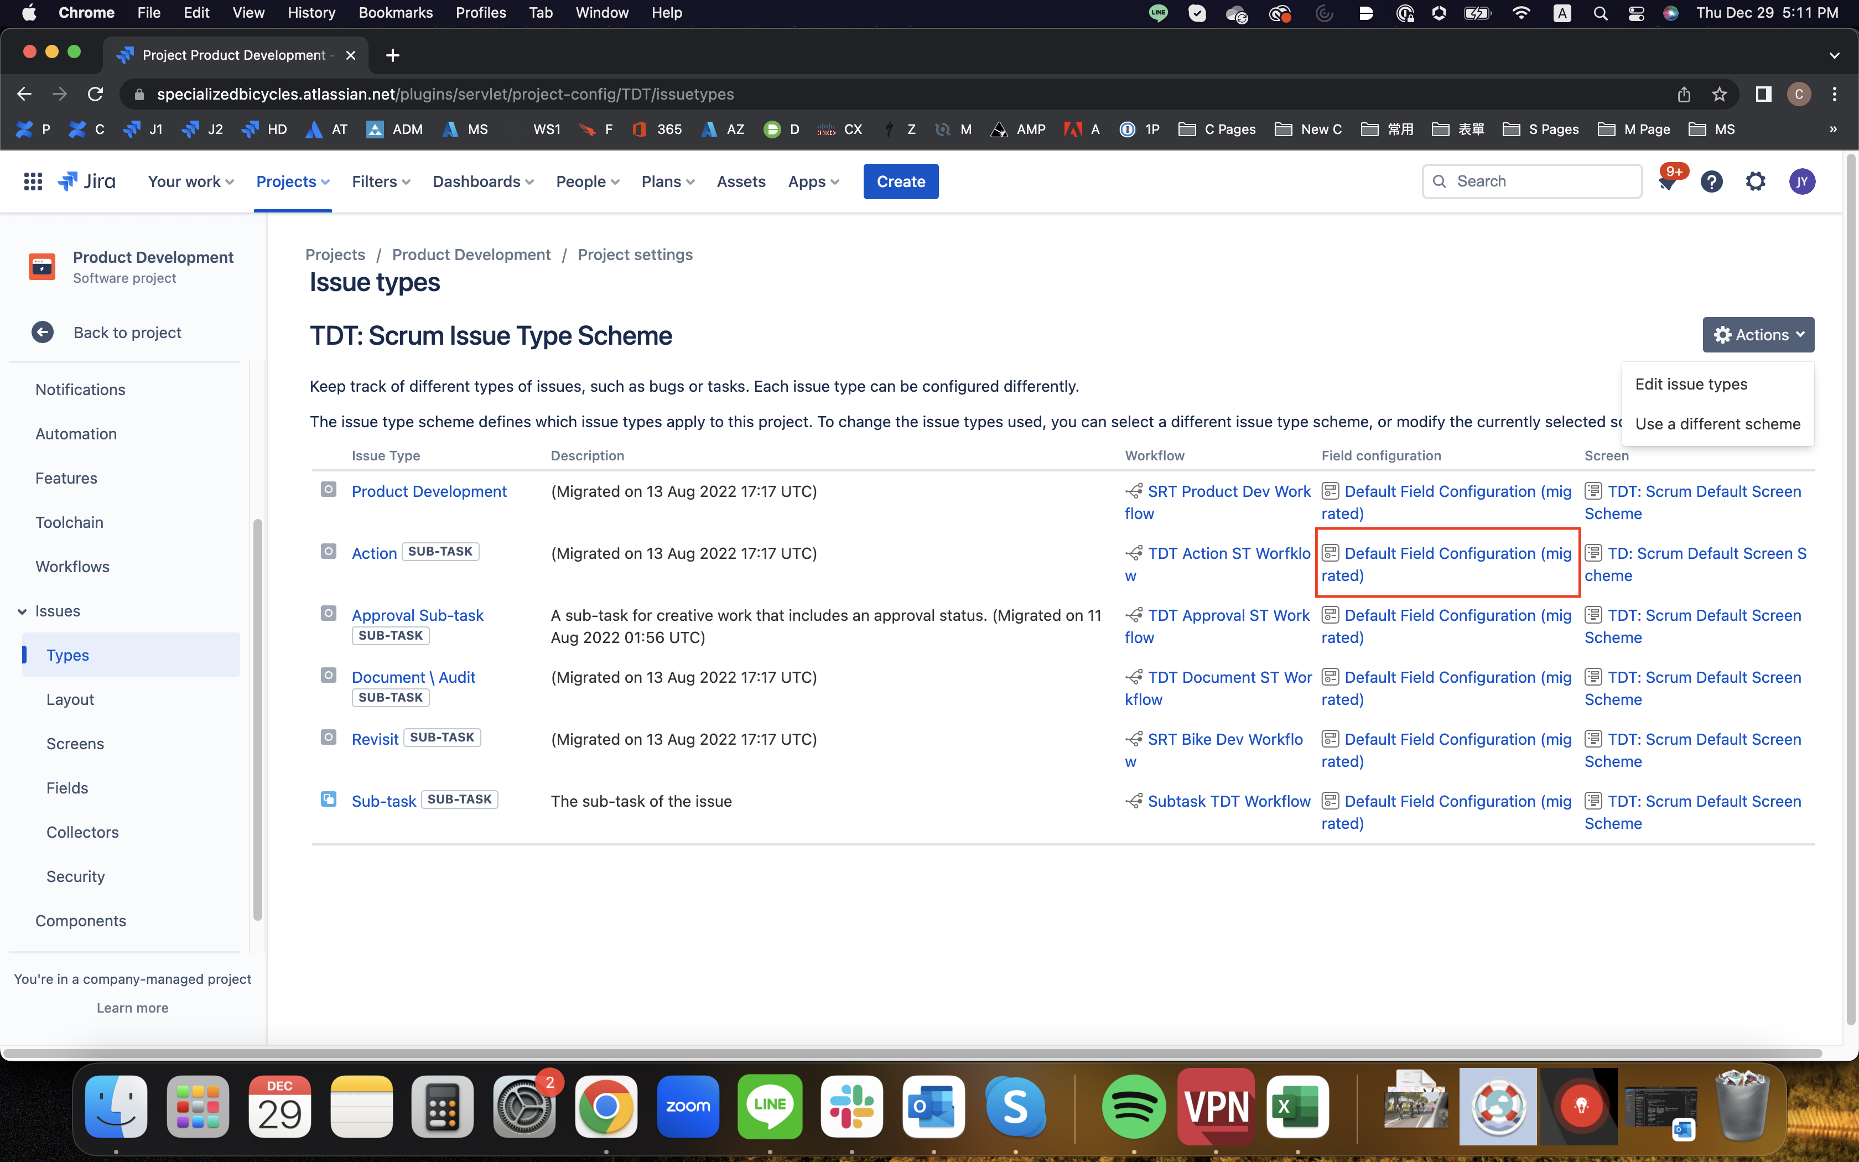Open the Dashboards menu dropdown
Image resolution: width=1859 pixels, height=1162 pixels.
pos(482,181)
